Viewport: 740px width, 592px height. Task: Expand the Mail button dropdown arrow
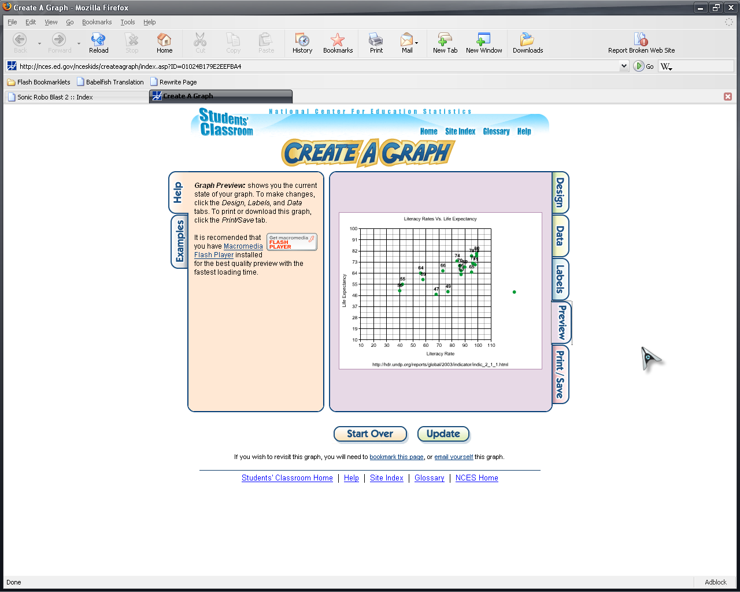pos(417,43)
